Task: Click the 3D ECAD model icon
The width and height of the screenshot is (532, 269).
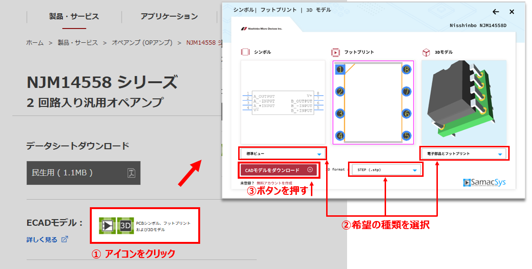Action: pyautogui.click(x=125, y=226)
